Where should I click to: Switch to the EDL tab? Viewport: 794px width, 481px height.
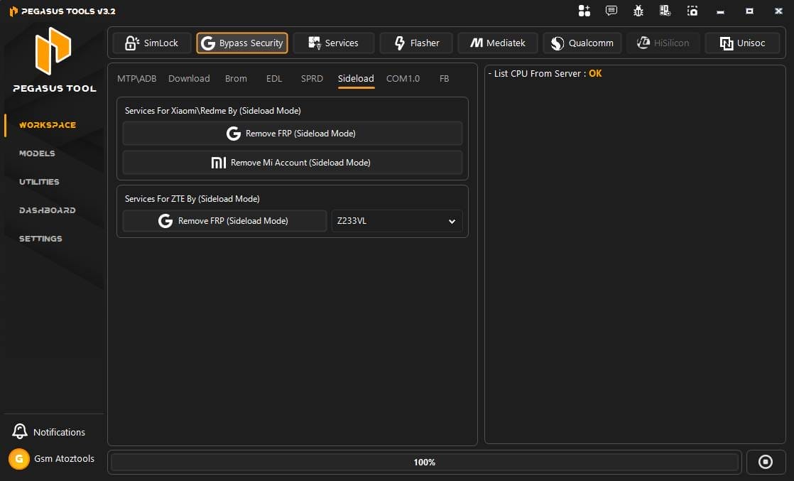pyautogui.click(x=274, y=78)
